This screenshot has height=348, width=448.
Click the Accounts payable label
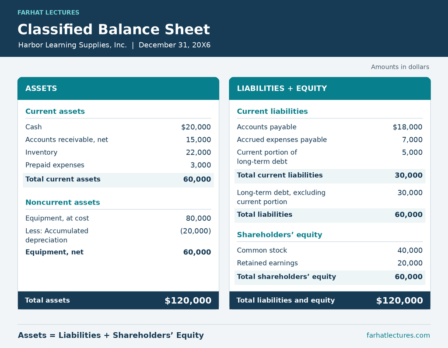[266, 127]
